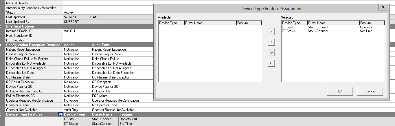Viewport: 395px width, 126px height.
Task: Close the Device Type Feature Assignment dialog
Action: 383,8
